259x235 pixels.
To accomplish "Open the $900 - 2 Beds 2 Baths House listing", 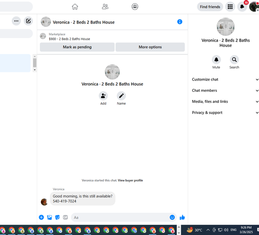I will [x=69, y=39].
